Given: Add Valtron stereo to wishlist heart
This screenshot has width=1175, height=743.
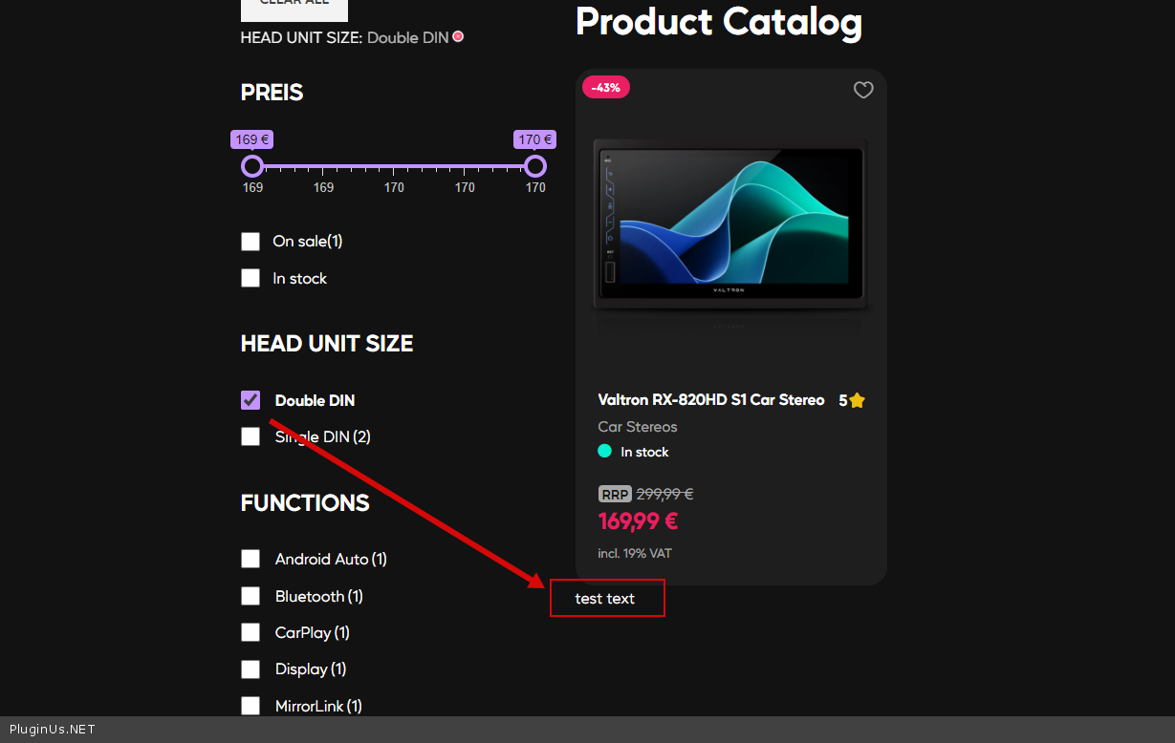Looking at the screenshot, I should click(863, 90).
